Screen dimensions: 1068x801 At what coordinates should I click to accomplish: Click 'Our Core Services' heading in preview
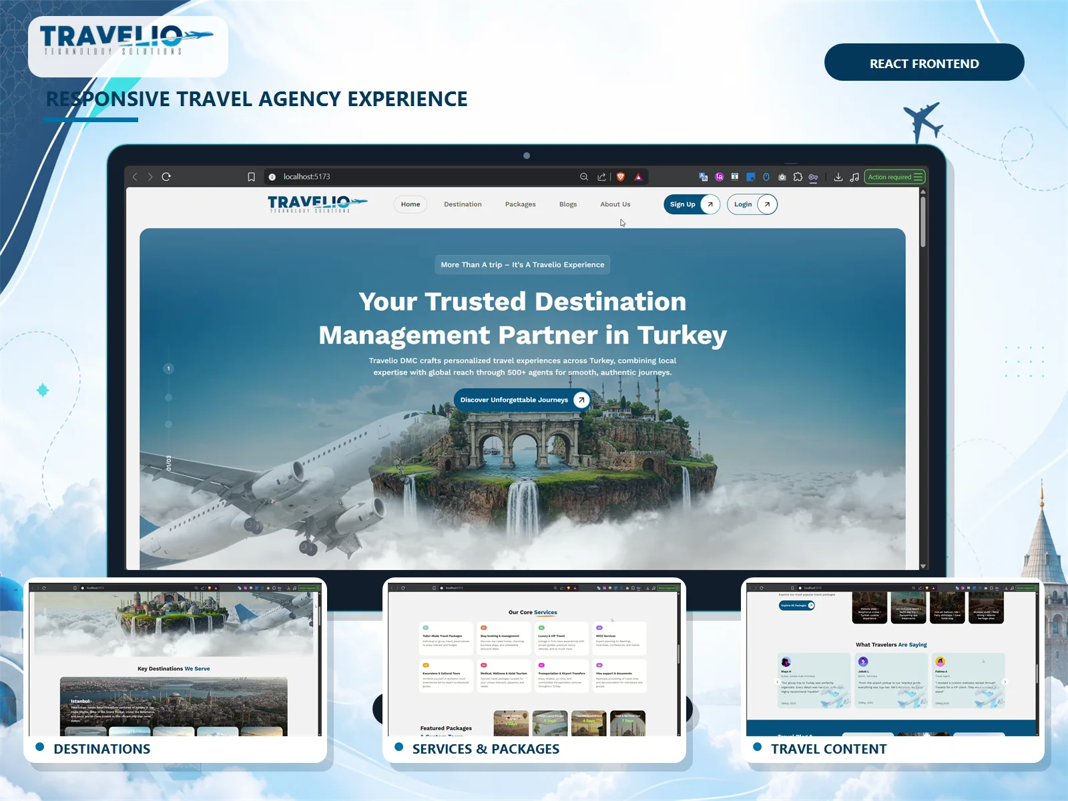(x=533, y=612)
